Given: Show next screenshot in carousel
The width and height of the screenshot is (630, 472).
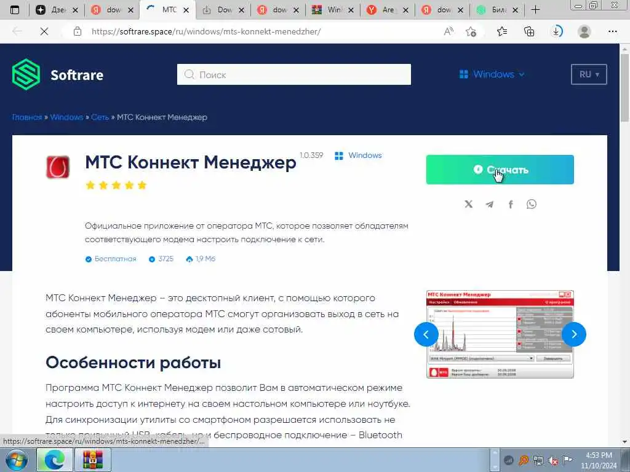Looking at the screenshot, I should (x=574, y=334).
